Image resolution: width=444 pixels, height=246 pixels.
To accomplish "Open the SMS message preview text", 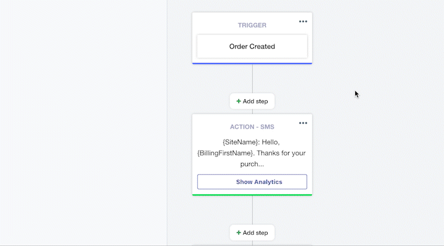I will tap(252, 153).
